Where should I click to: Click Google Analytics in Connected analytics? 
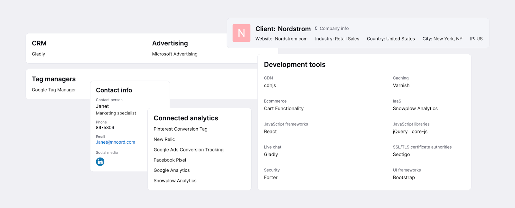pyautogui.click(x=172, y=170)
